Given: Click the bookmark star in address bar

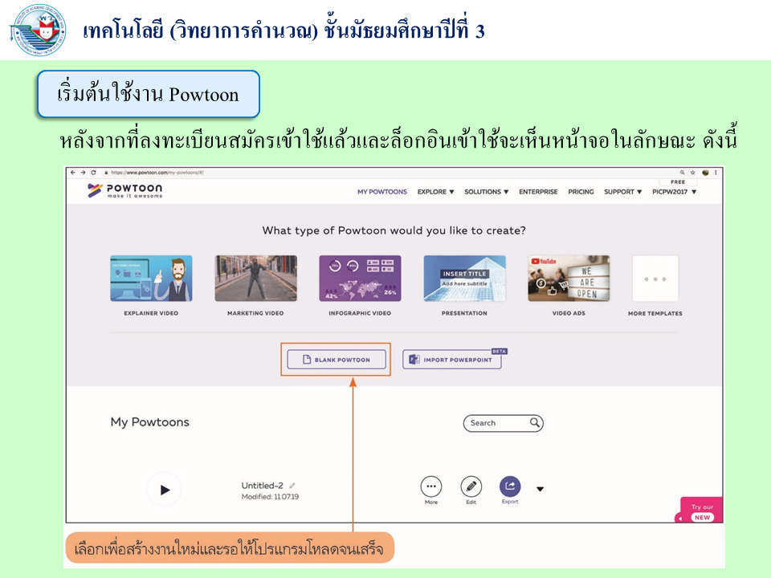Looking at the screenshot, I should [x=693, y=173].
